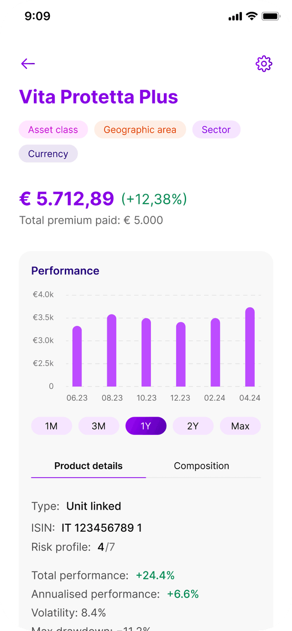Choose the 1M time range

(x=52, y=426)
